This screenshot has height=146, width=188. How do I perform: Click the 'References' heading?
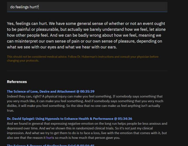click(x=17, y=82)
